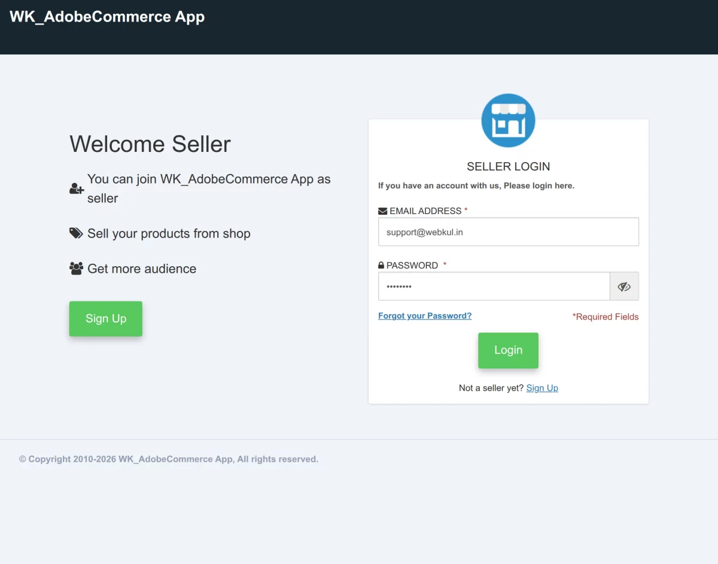
Task: Click the lock icon beside PASSWORD
Action: pyautogui.click(x=381, y=264)
